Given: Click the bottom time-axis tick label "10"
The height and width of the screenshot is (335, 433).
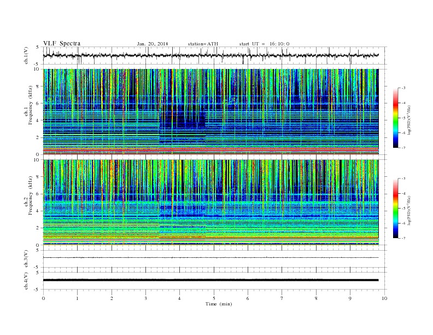Looking at the screenshot, I should [x=384, y=298].
